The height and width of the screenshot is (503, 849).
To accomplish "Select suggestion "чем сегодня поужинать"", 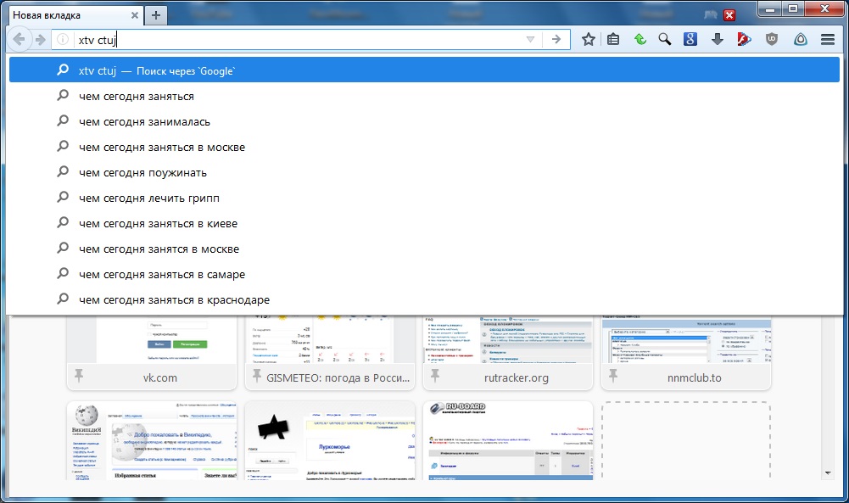I will (x=142, y=173).
